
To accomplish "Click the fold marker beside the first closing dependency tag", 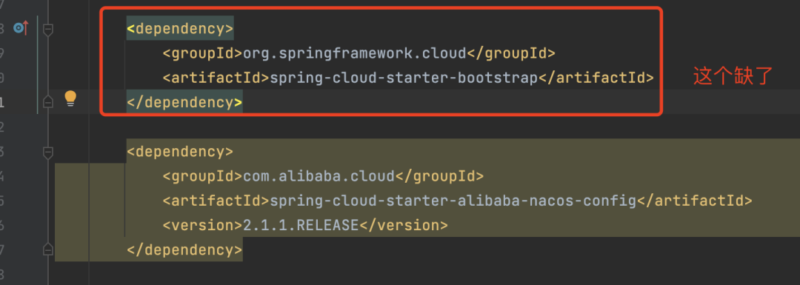I will [x=47, y=102].
